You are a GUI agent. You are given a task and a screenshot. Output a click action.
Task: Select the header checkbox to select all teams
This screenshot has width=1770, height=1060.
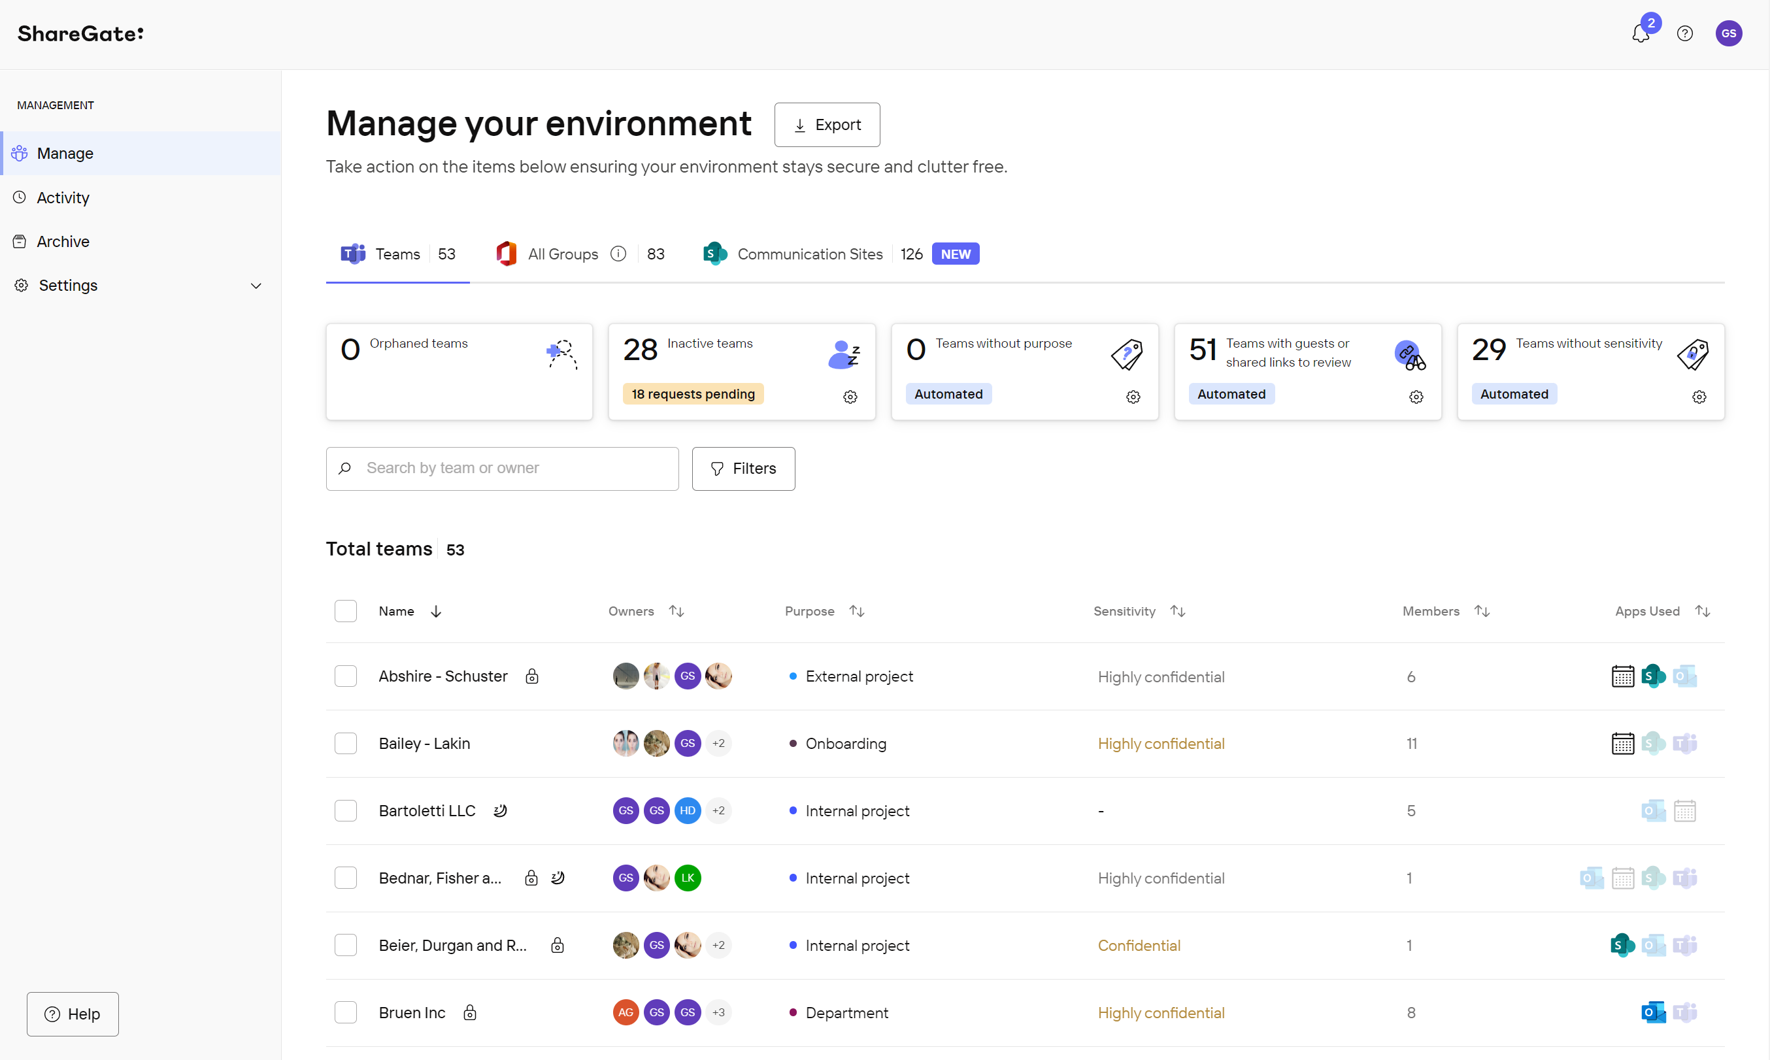click(346, 611)
